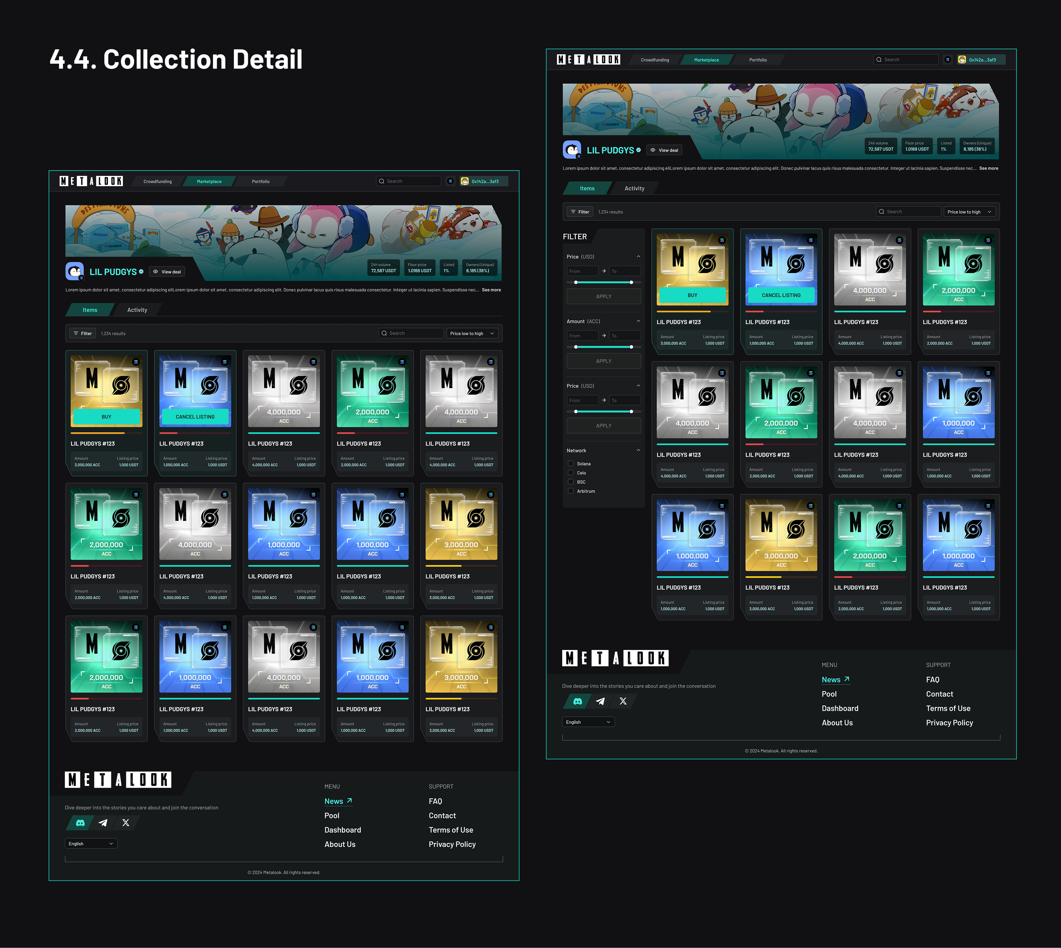Check the Arbitrum network checkbox
This screenshot has width=1061, height=948.
[570, 491]
